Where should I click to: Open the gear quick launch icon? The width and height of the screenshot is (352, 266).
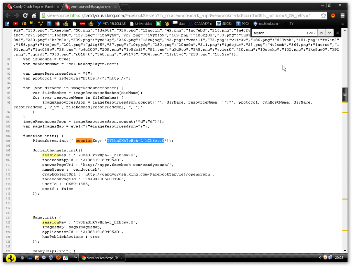tap(44, 258)
